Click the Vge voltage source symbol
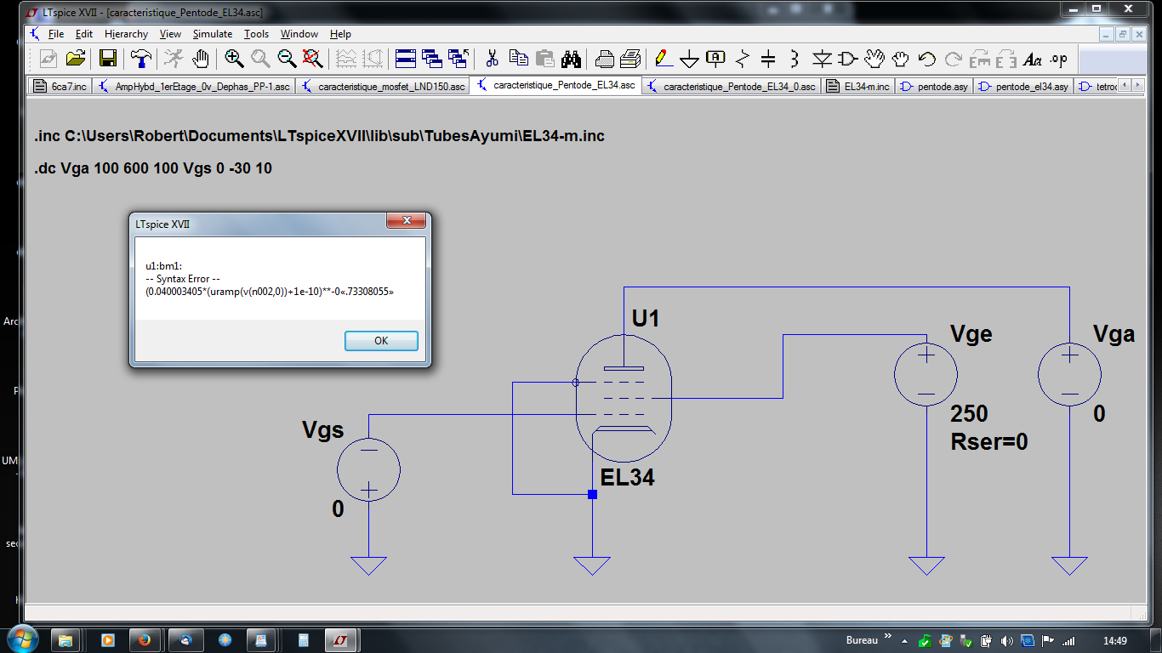Image resolution: width=1162 pixels, height=653 pixels. click(926, 375)
